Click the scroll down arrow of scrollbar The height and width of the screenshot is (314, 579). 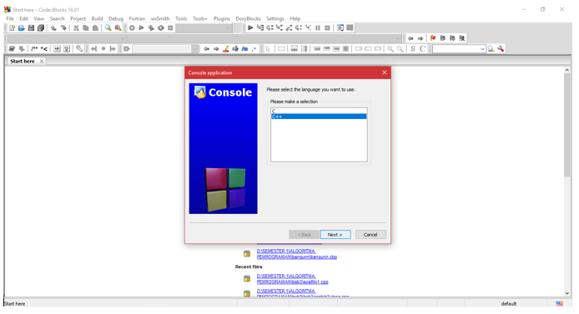click(x=567, y=293)
